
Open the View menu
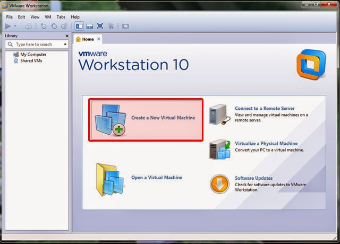point(35,17)
